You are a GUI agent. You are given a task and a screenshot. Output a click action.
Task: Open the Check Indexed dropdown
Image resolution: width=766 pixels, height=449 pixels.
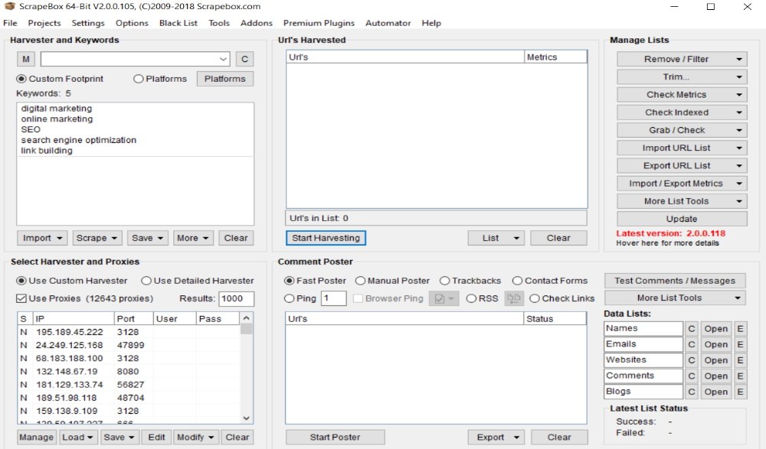point(682,112)
